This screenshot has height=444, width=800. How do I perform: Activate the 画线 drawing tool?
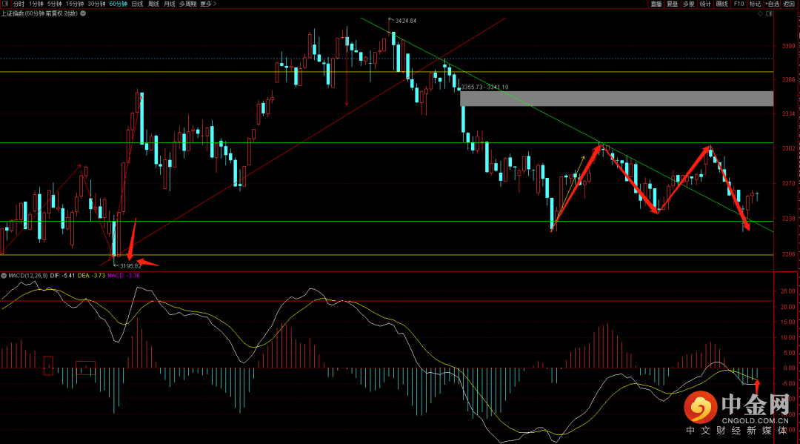pyautogui.click(x=722, y=4)
